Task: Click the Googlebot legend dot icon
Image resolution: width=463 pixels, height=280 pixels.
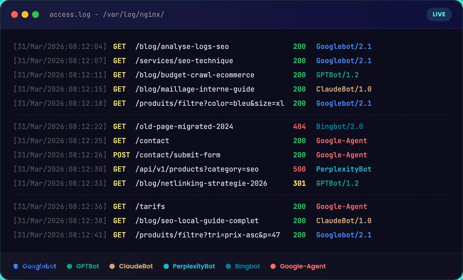Action: point(15,266)
